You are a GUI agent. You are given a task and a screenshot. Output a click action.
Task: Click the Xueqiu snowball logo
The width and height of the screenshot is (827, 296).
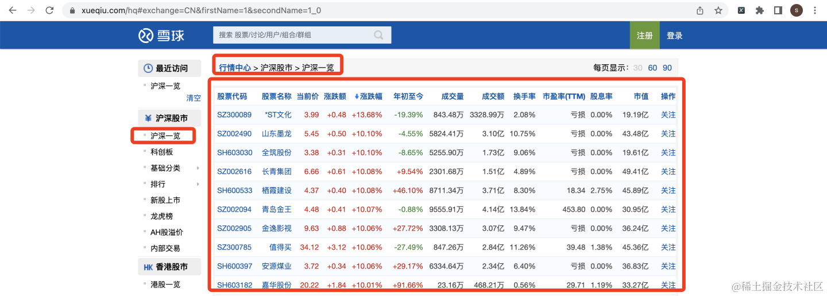161,36
